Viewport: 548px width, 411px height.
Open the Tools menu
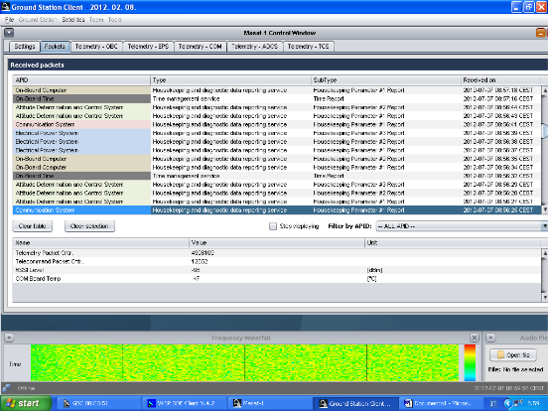coord(114,20)
